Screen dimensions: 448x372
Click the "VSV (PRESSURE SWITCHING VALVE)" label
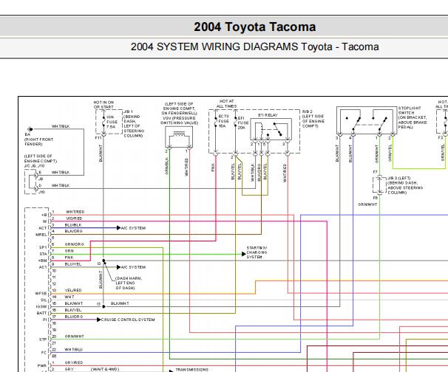179,120
